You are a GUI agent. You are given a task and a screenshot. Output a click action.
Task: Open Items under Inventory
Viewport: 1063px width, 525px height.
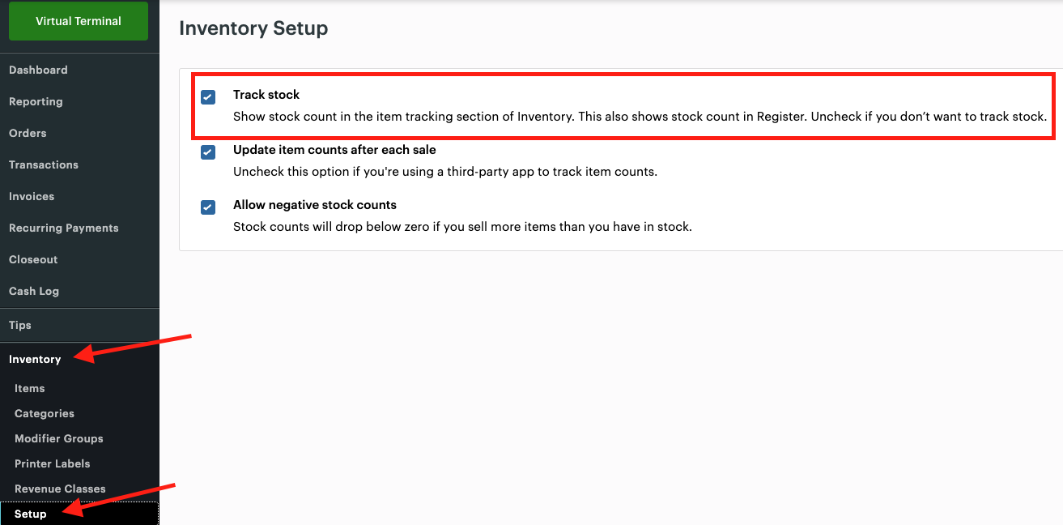pyautogui.click(x=30, y=389)
